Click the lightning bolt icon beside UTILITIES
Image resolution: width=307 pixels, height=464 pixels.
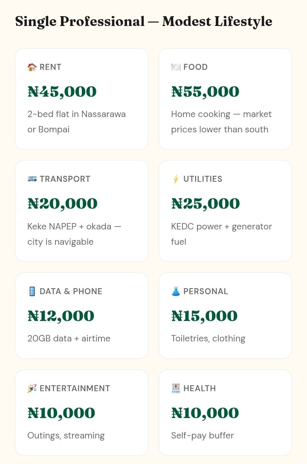point(176,179)
